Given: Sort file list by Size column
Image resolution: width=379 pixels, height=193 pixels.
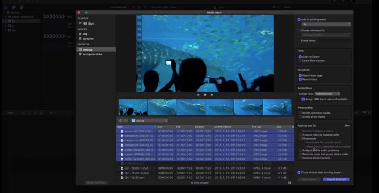Looking at the screenshot, I should click(284, 127).
